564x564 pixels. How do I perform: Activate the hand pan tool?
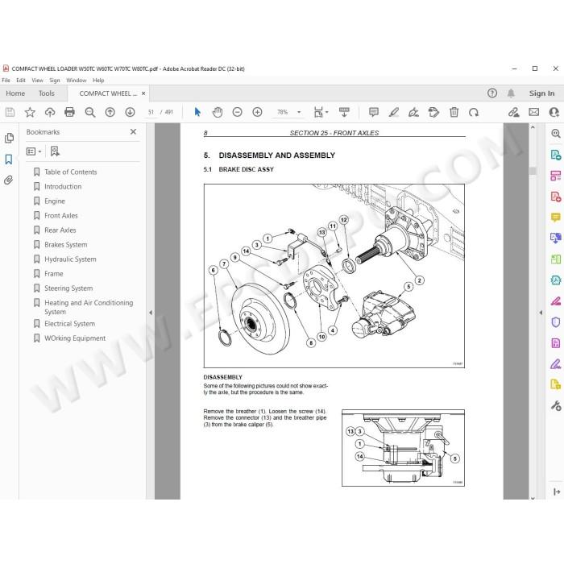[x=218, y=112]
